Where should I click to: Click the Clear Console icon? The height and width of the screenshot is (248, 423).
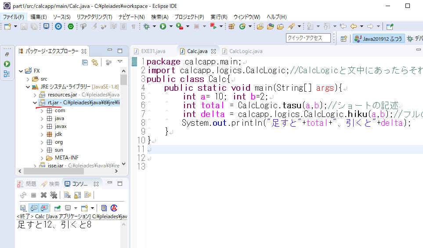click(67, 195)
